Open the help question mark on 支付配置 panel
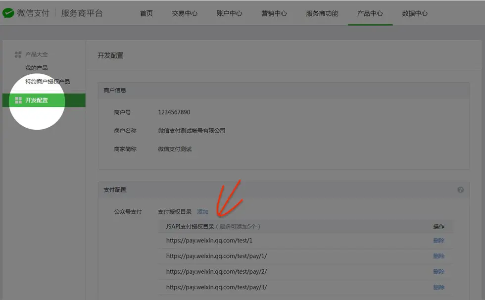 (461, 190)
